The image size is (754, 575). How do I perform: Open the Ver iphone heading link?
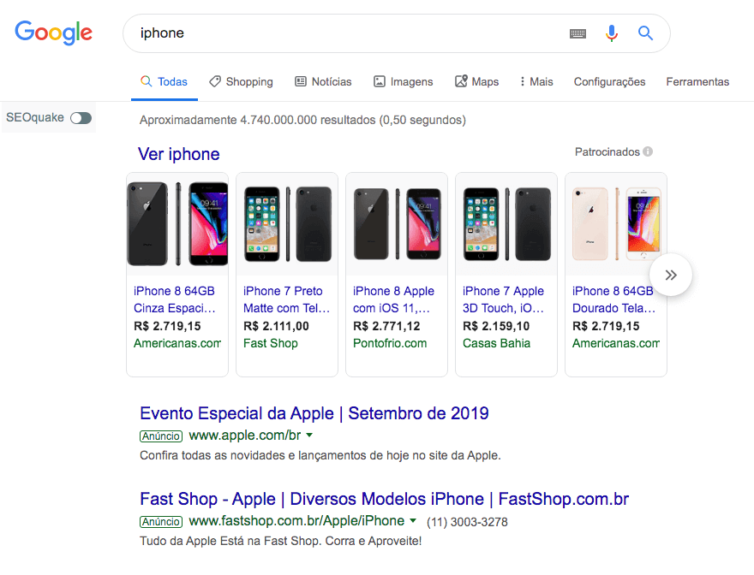click(179, 154)
